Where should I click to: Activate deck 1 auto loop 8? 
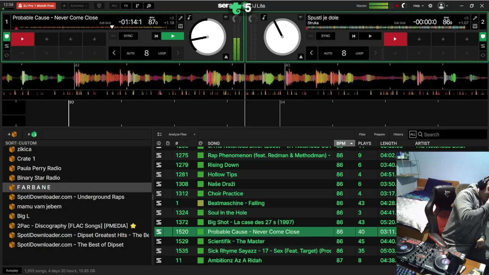coord(146,53)
